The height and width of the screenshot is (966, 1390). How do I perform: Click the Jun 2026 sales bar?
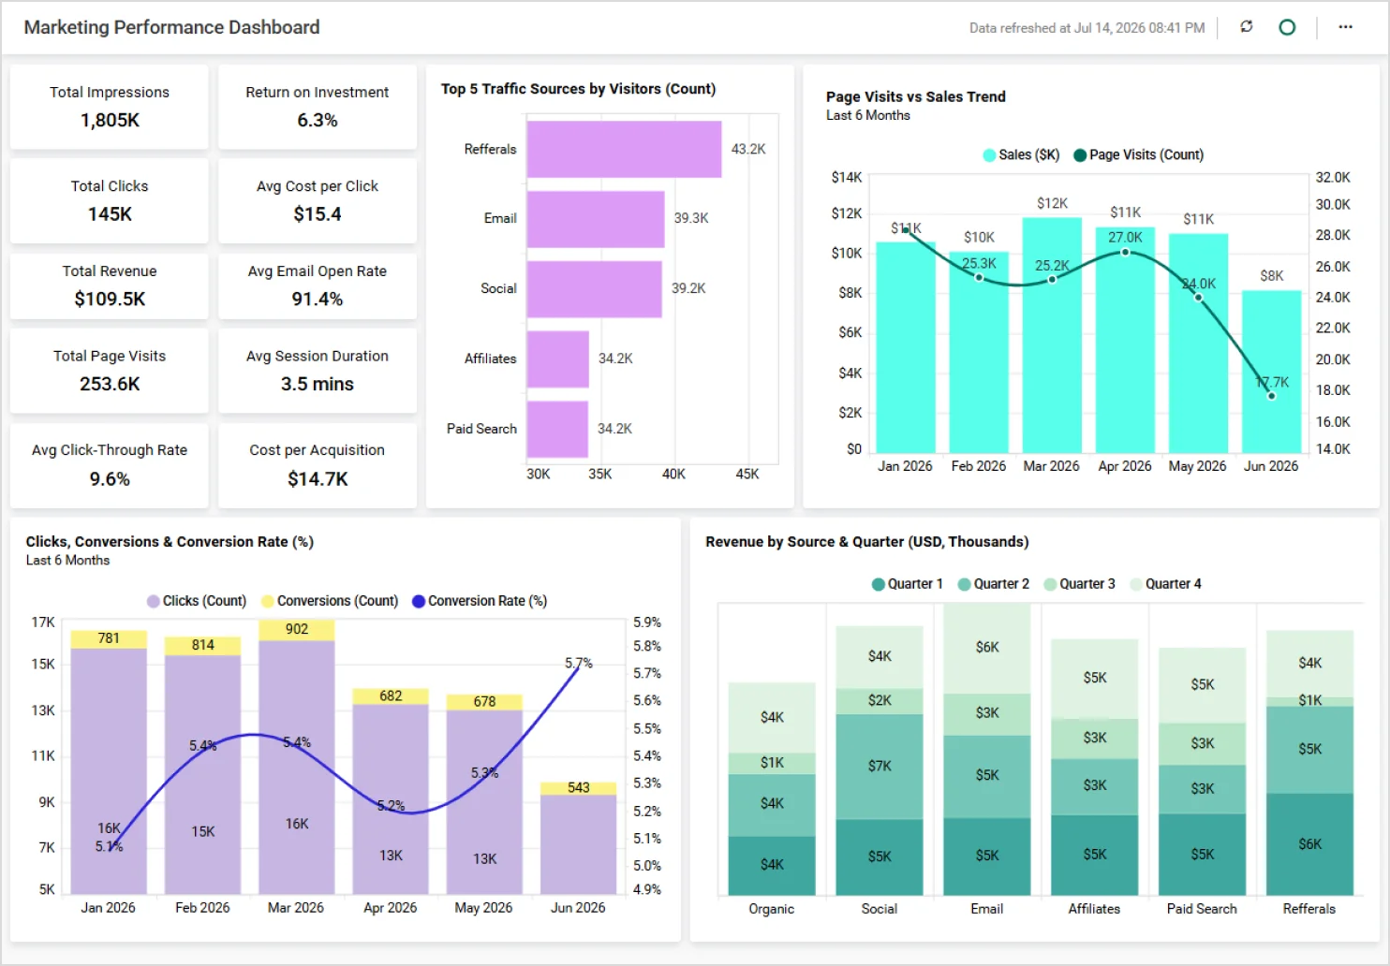pos(1271,372)
